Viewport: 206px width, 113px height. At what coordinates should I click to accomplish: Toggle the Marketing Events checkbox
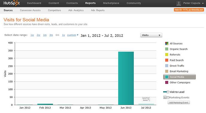point(168,97)
